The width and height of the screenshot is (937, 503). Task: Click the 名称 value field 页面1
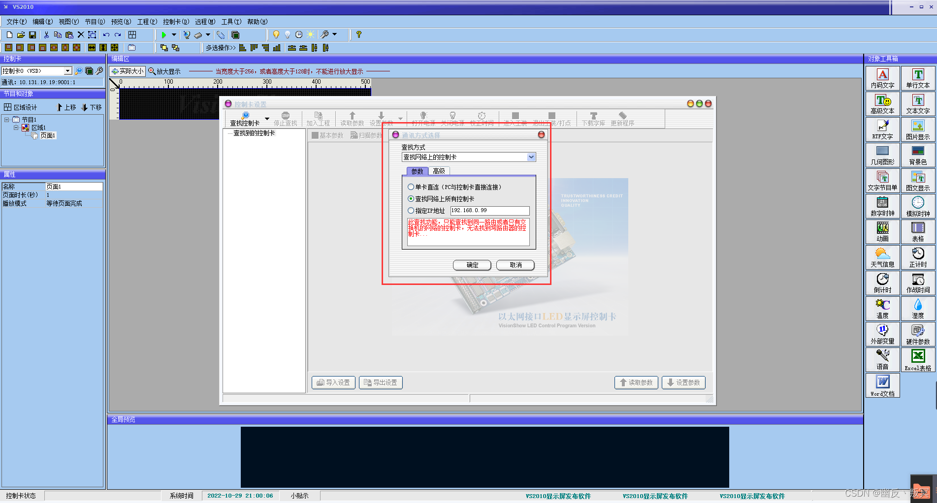74,187
